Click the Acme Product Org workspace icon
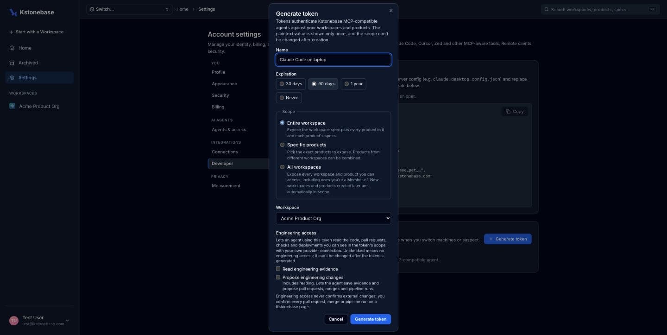Screen dimensions: 667x335 click(12, 106)
